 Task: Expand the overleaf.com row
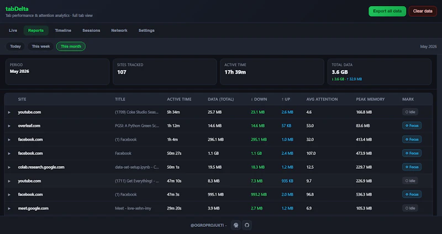click(x=9, y=126)
